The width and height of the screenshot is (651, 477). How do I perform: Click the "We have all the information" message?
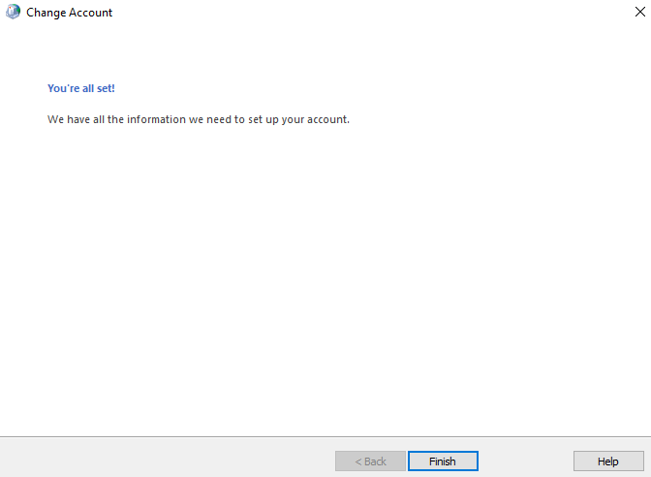[x=198, y=119]
